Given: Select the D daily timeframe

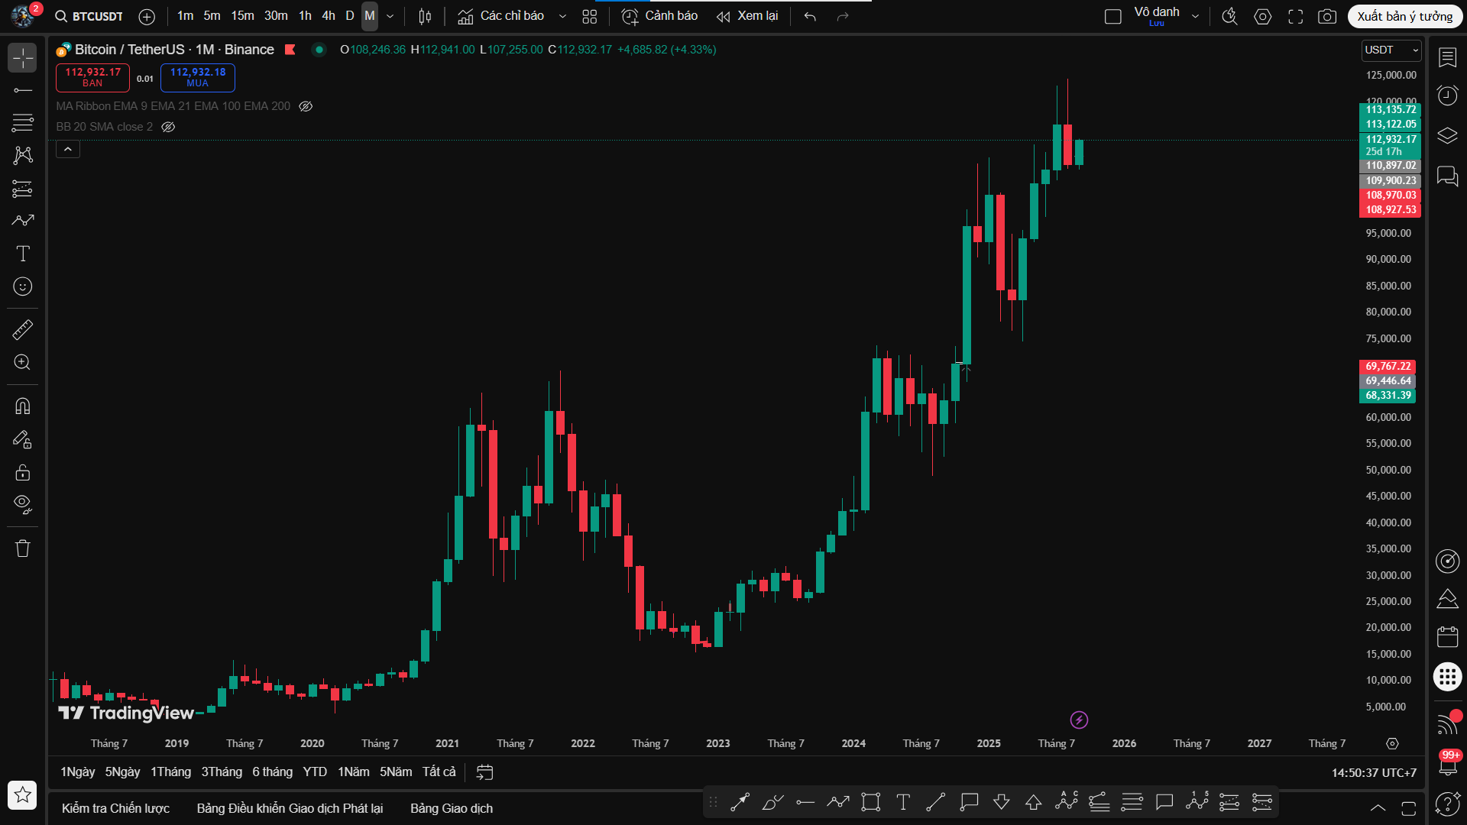Looking at the screenshot, I should click(x=350, y=16).
